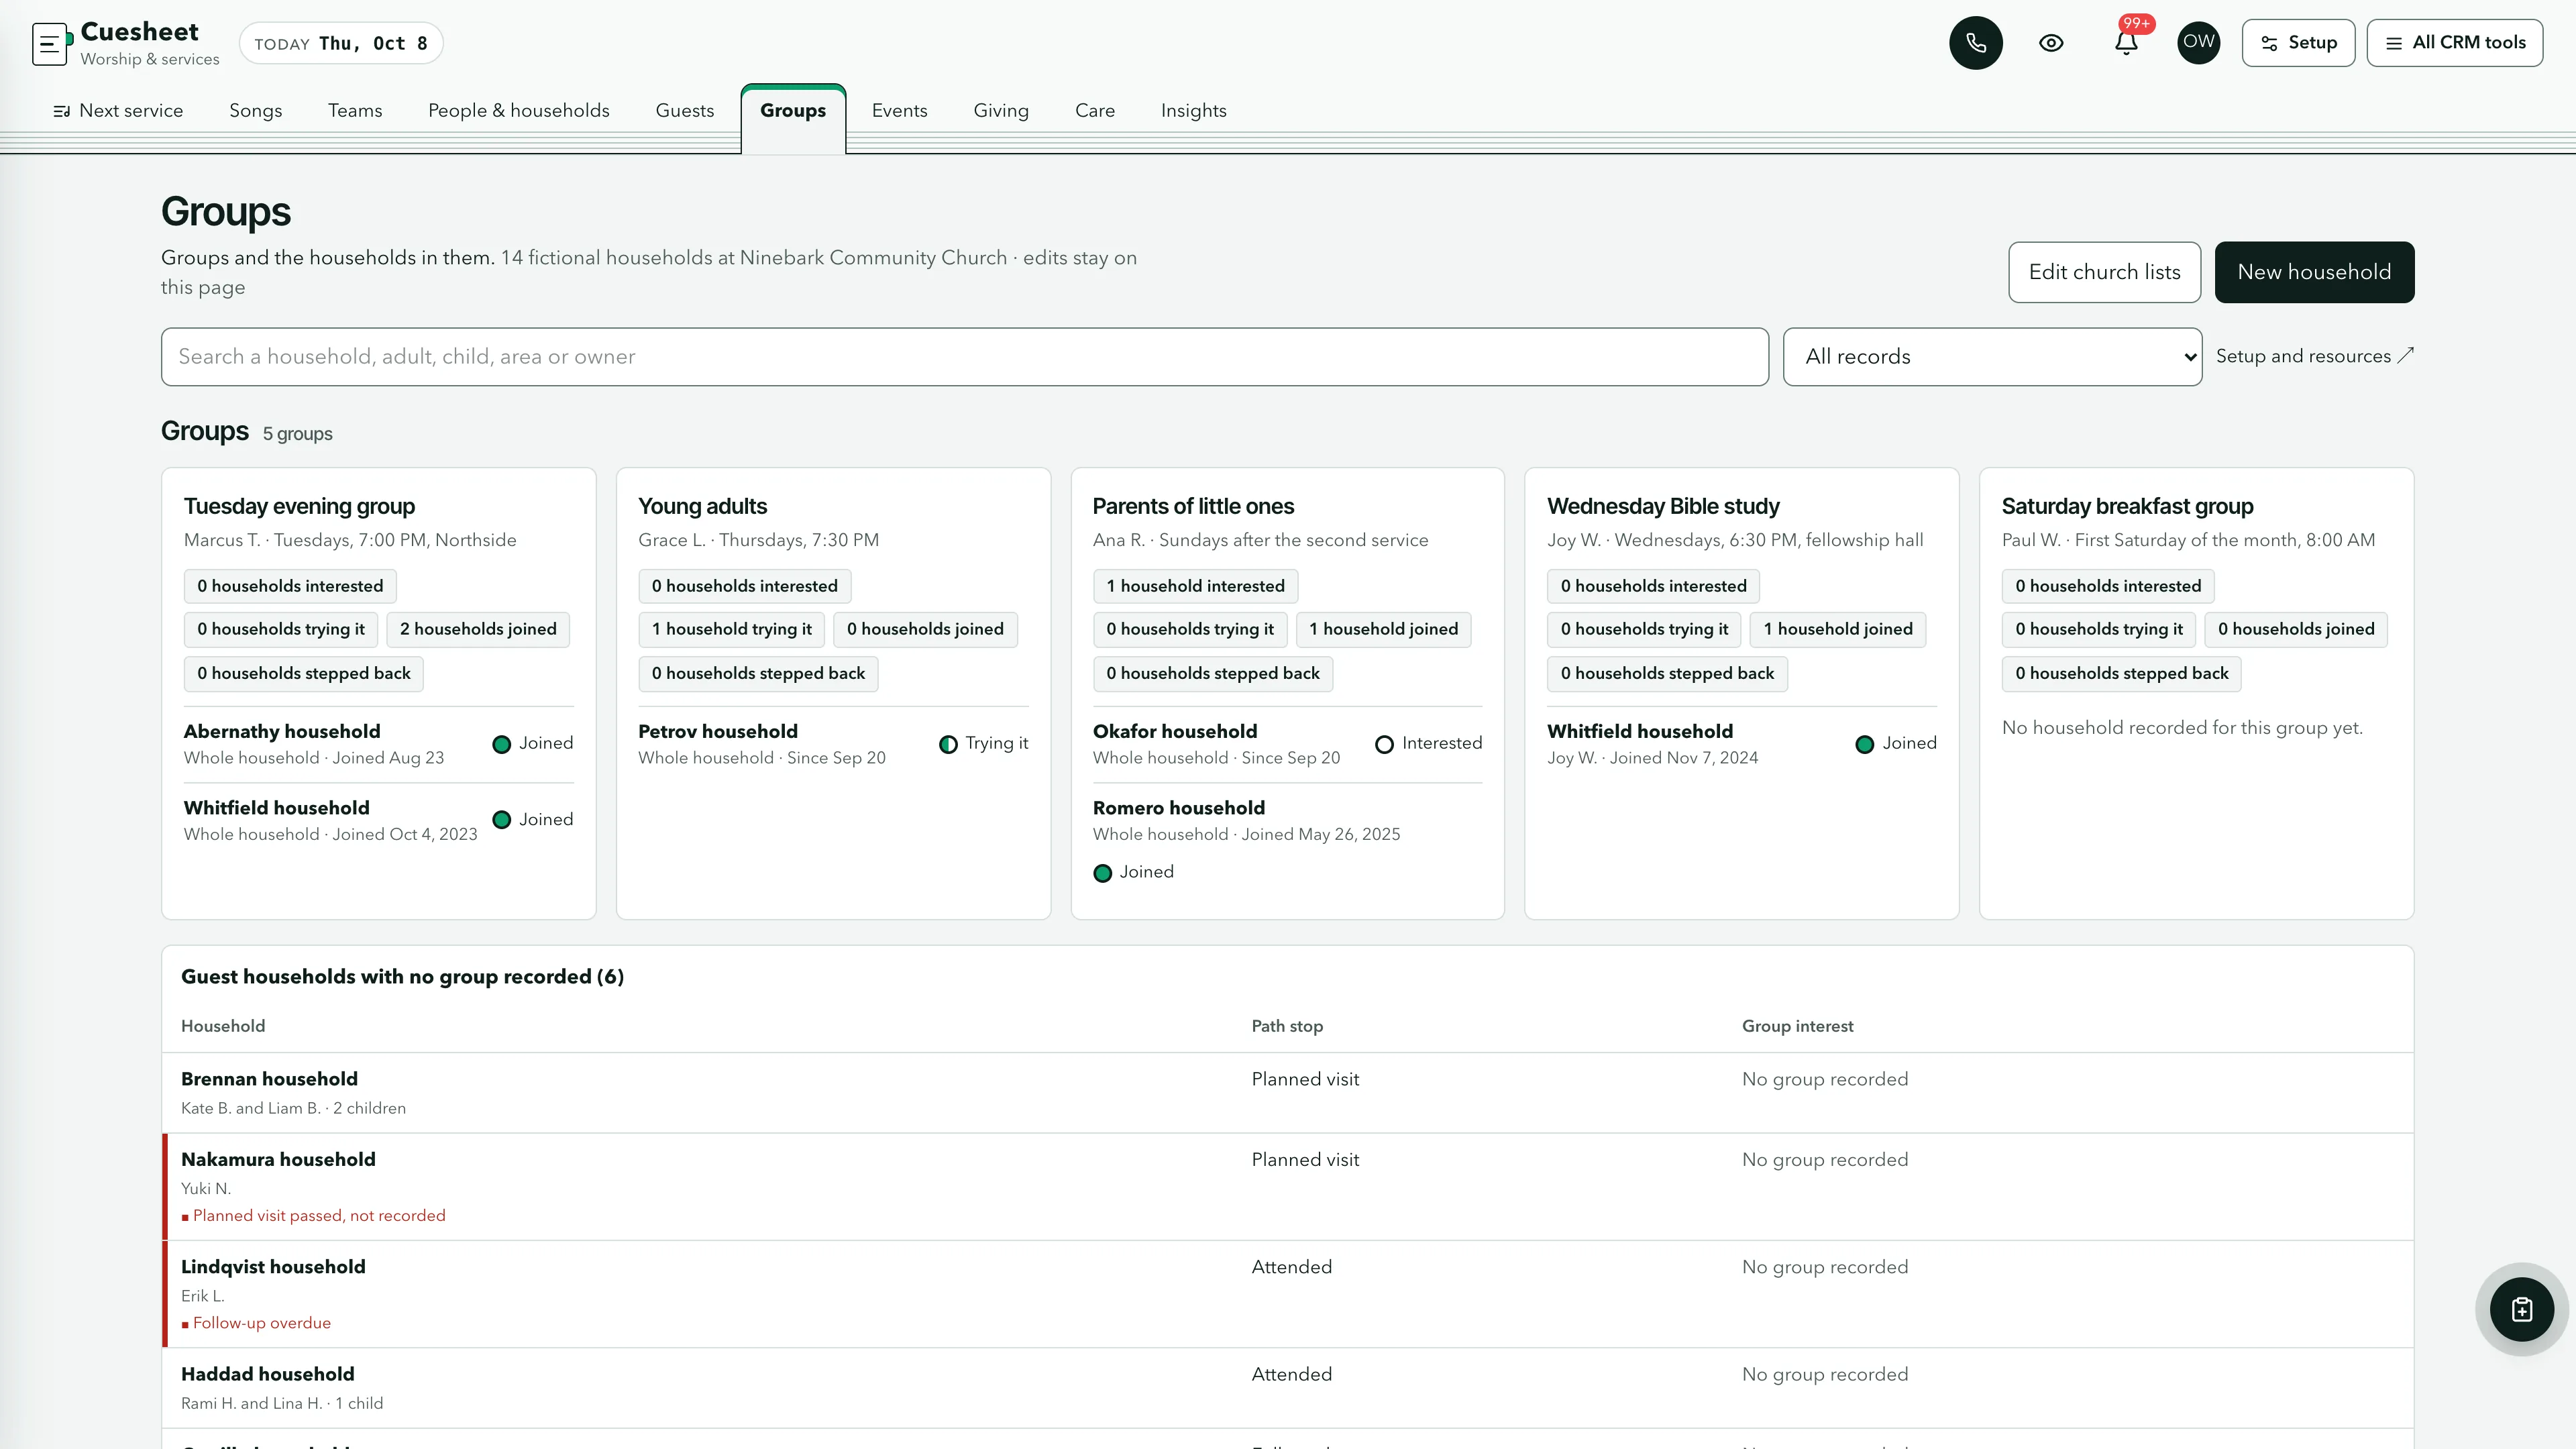
Task: Switch to the Care tab
Action: 1094,111
